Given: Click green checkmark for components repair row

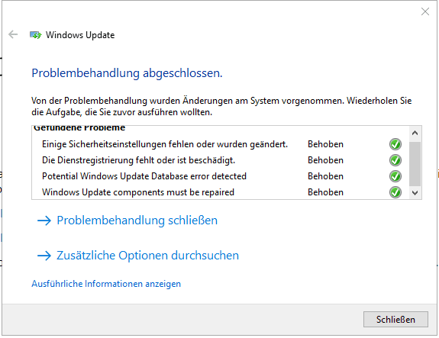Looking at the screenshot, I should [395, 192].
